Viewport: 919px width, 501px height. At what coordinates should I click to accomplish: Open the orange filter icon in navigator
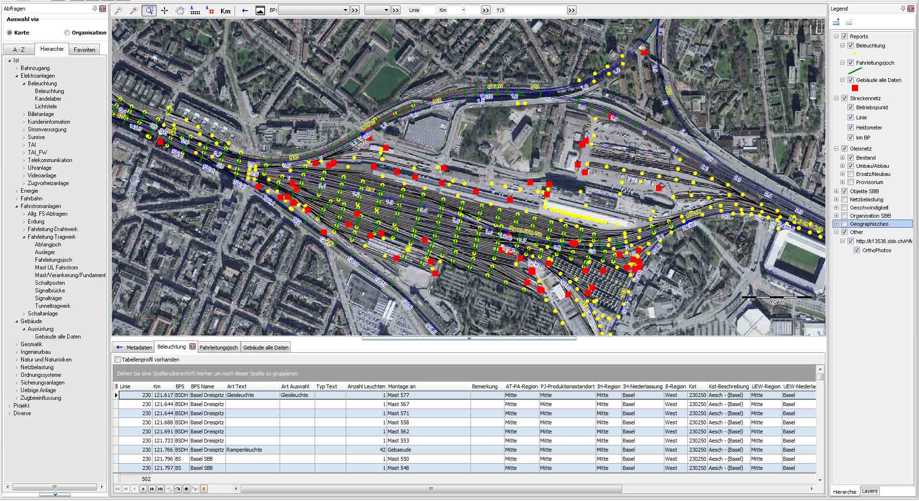(x=204, y=489)
